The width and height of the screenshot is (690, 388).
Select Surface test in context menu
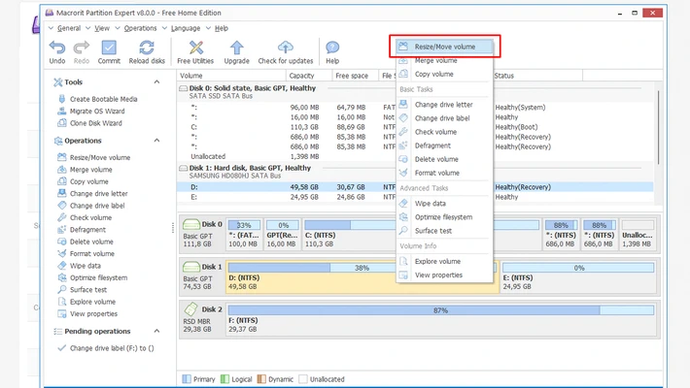[444, 231]
